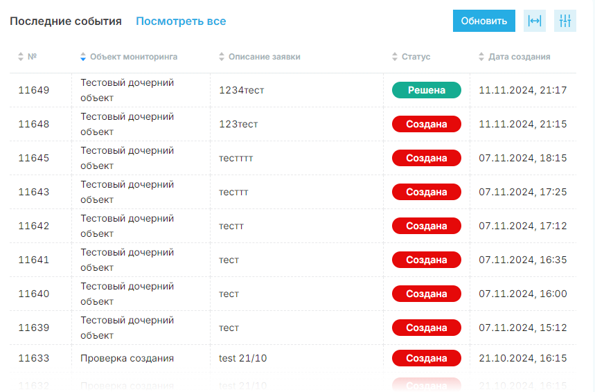Click Создана badge for request 11639

coord(427,328)
